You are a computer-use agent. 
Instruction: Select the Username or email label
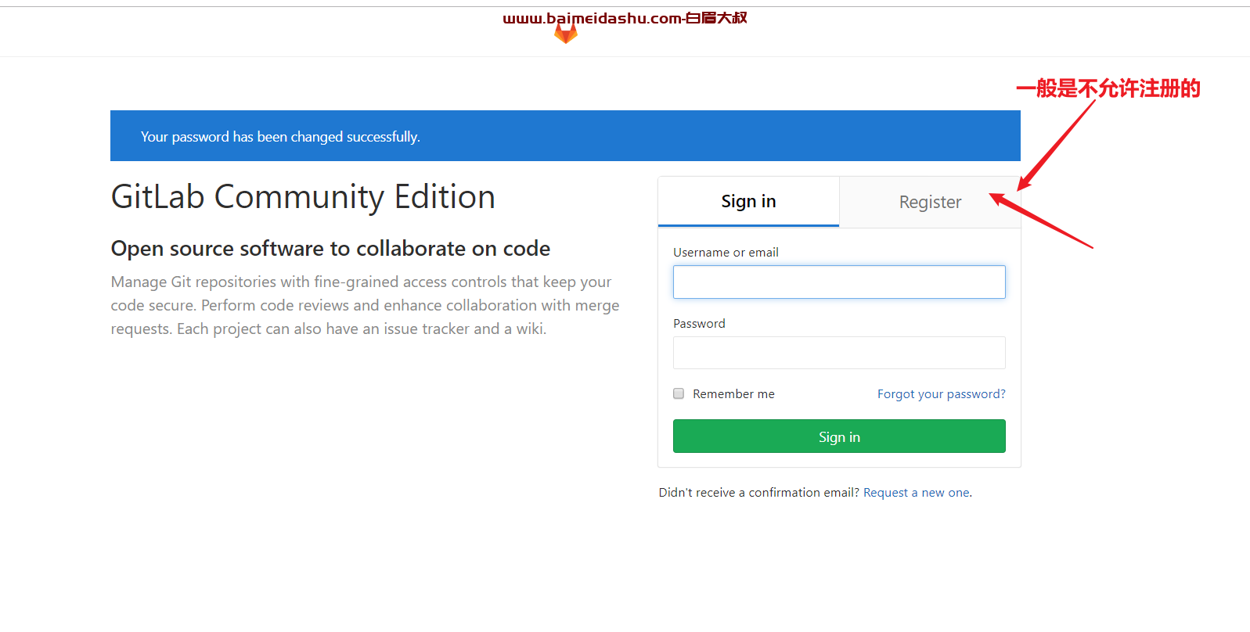pos(726,252)
